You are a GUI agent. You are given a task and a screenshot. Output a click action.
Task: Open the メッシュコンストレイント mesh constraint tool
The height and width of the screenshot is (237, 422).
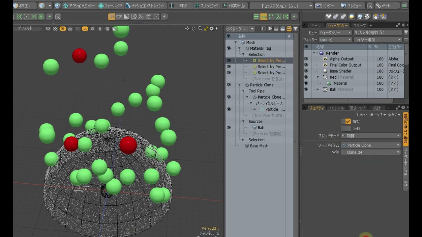click(145, 6)
